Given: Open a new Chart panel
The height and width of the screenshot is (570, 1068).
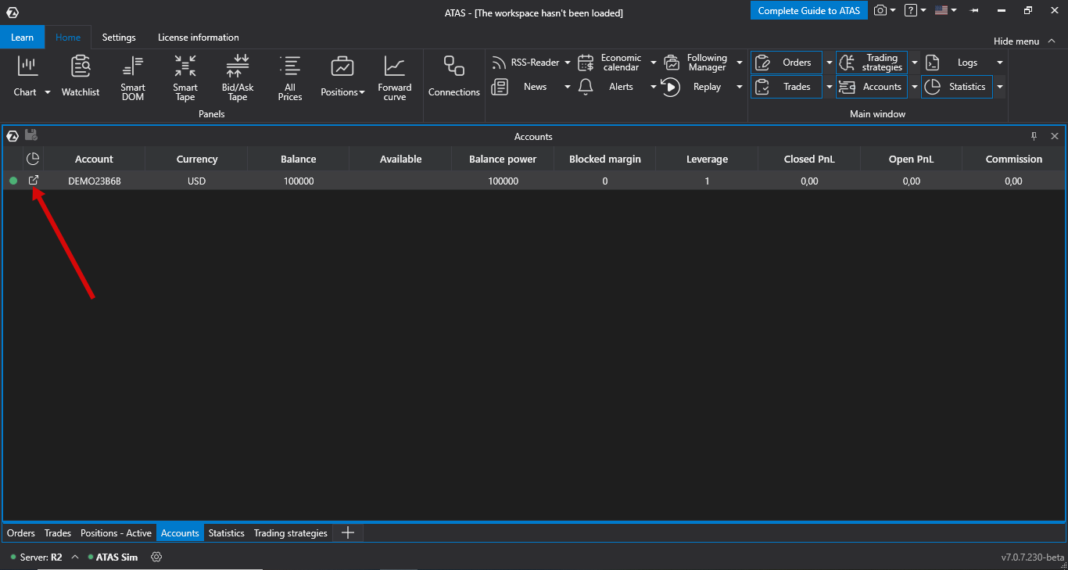Looking at the screenshot, I should click(x=27, y=76).
